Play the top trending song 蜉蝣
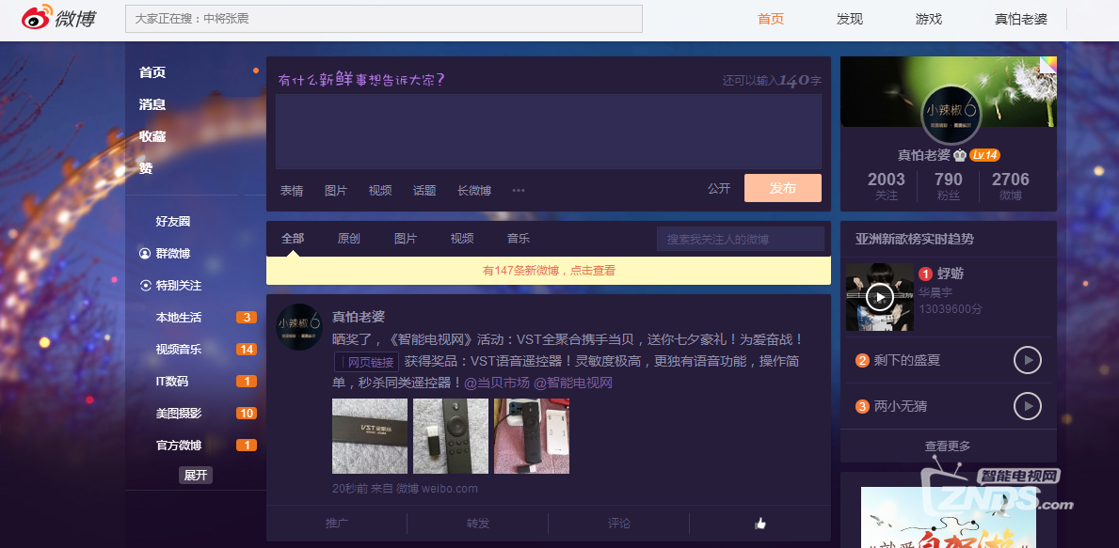The width and height of the screenshot is (1119, 548). 879,298
